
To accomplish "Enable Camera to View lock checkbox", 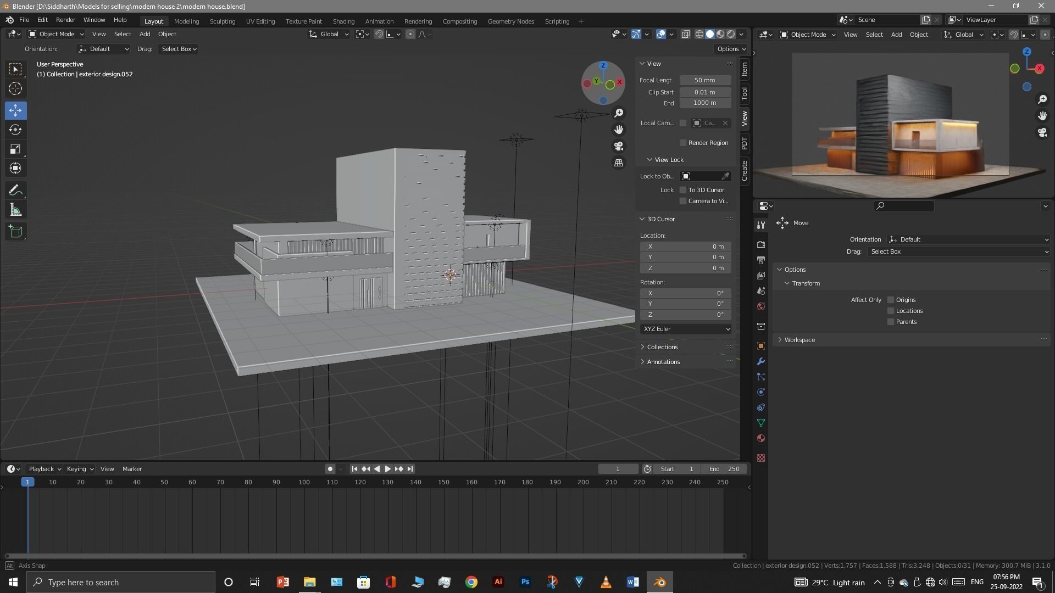I will tap(683, 201).
